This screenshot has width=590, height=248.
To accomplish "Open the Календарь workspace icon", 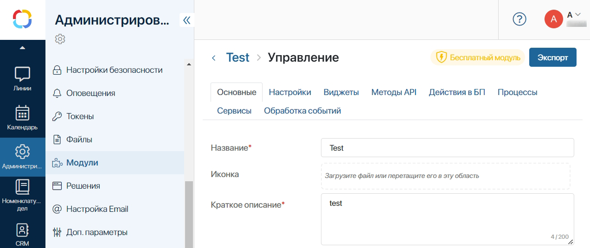I will pos(22,113).
